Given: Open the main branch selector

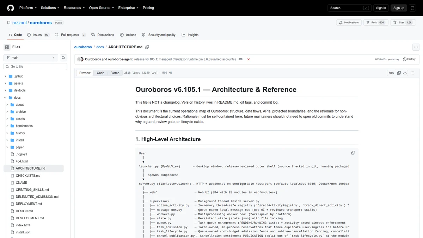Looking at the screenshot, I should click(31, 58).
